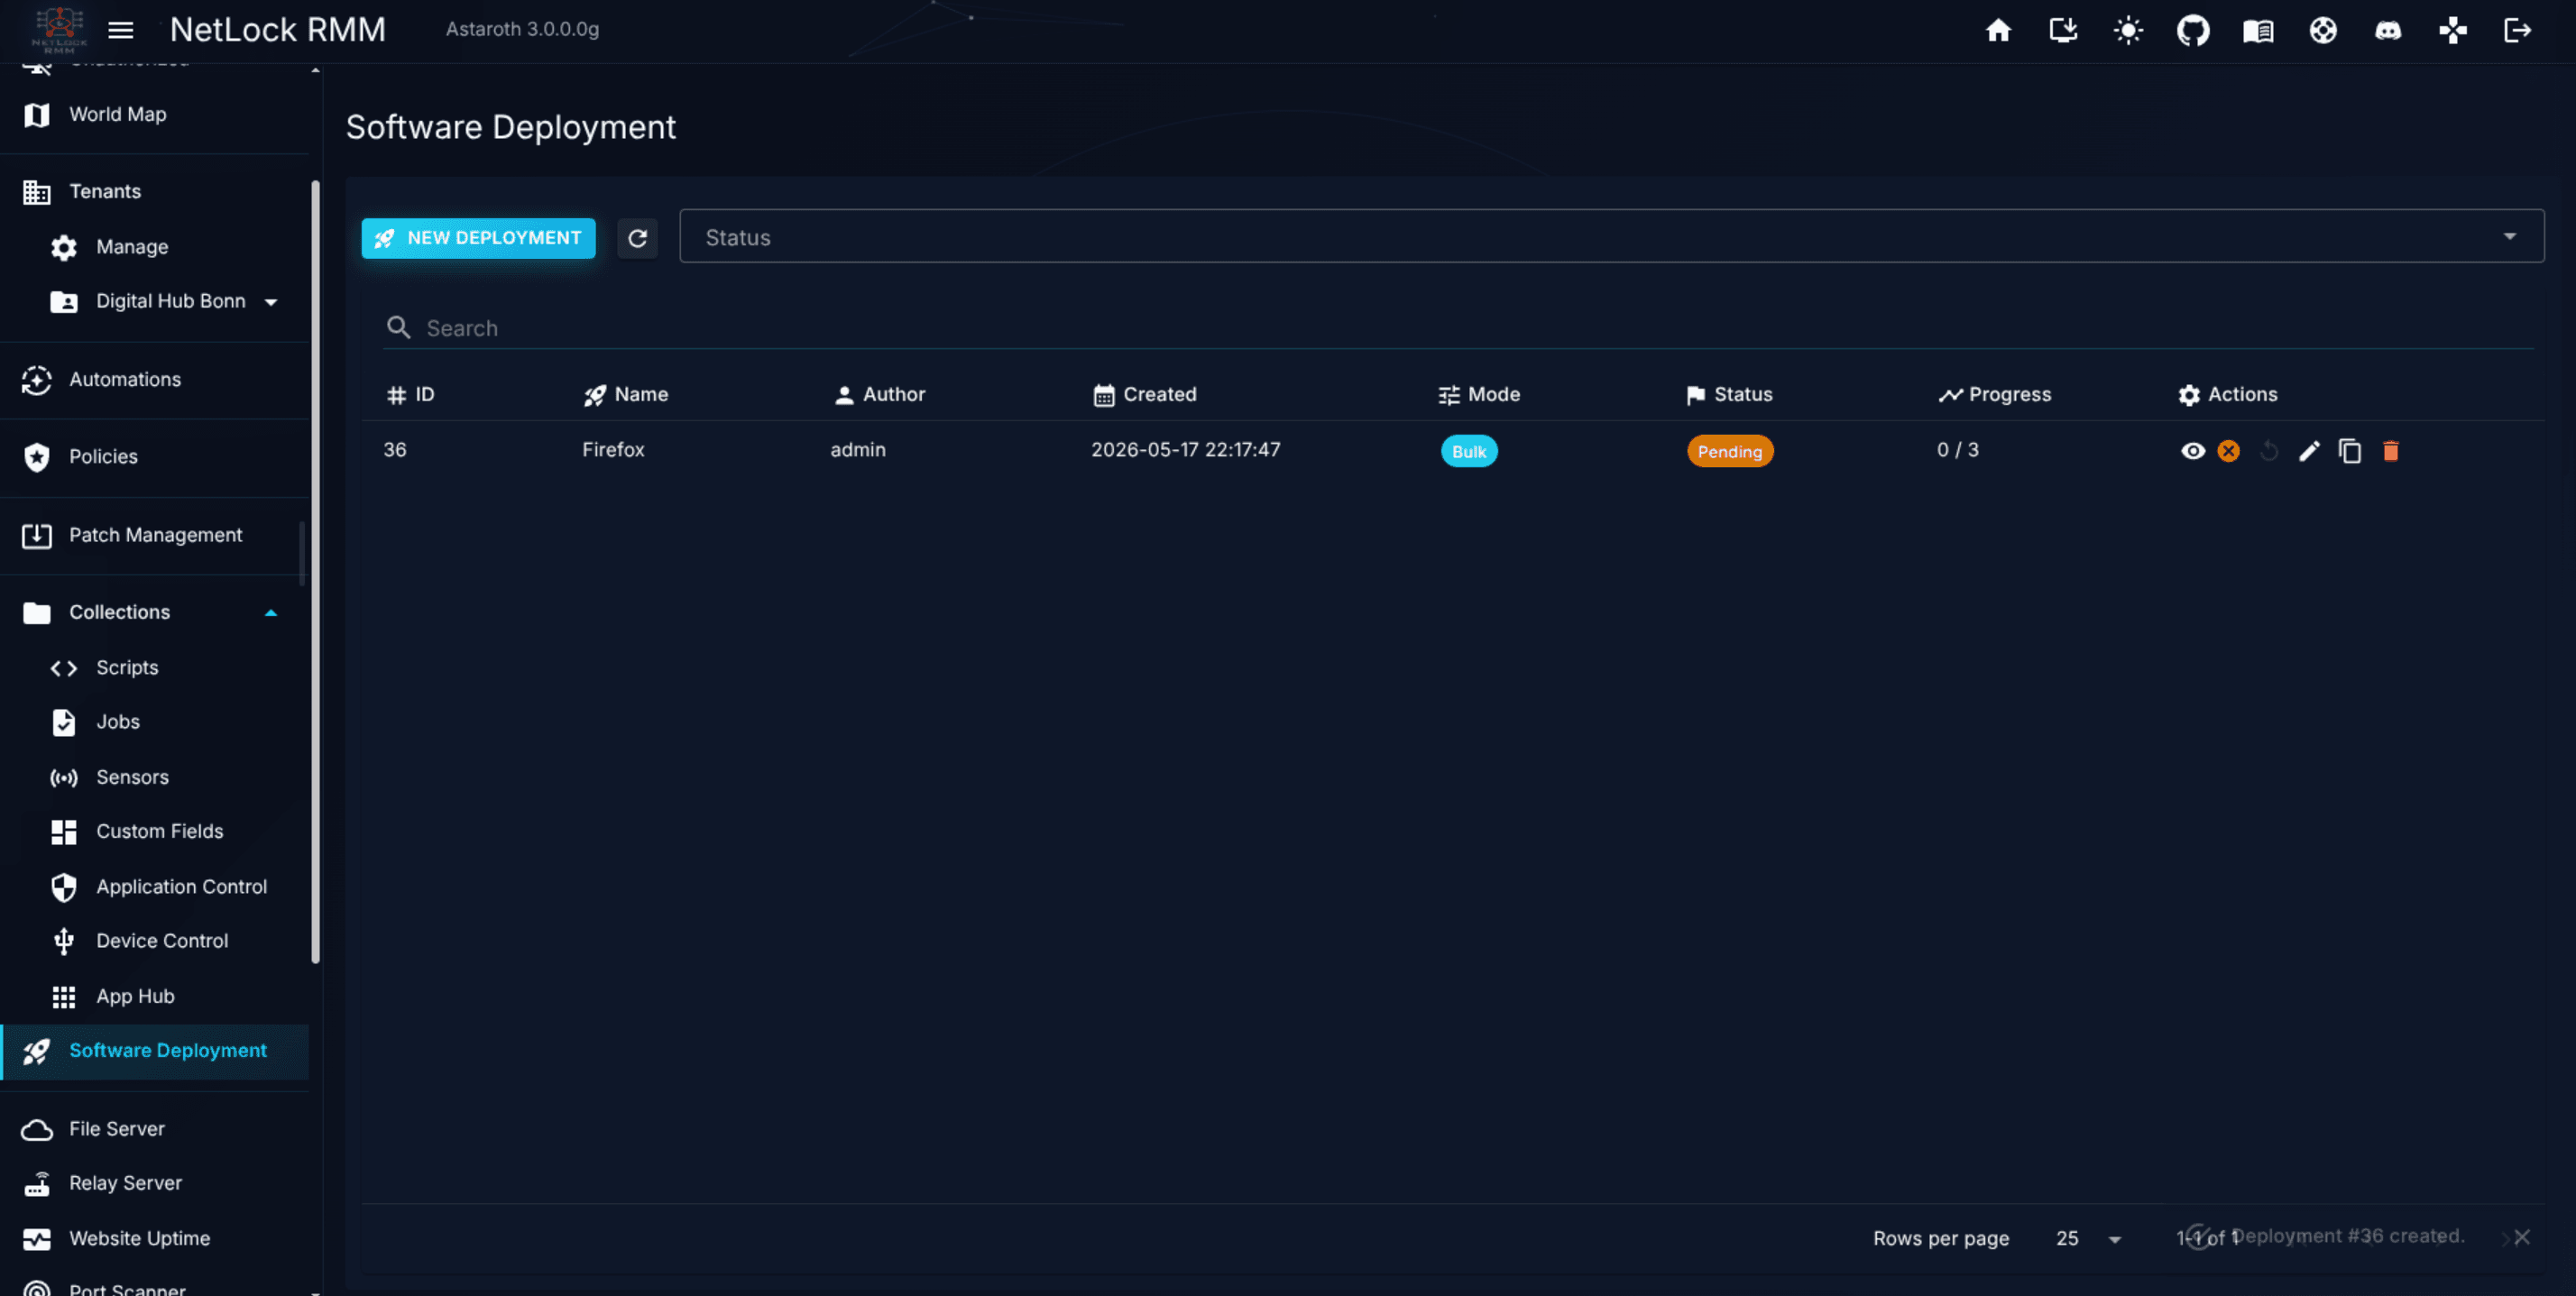The height and width of the screenshot is (1296, 2576).
Task: Click the Bulk mode badge
Action: pyautogui.click(x=1469, y=451)
